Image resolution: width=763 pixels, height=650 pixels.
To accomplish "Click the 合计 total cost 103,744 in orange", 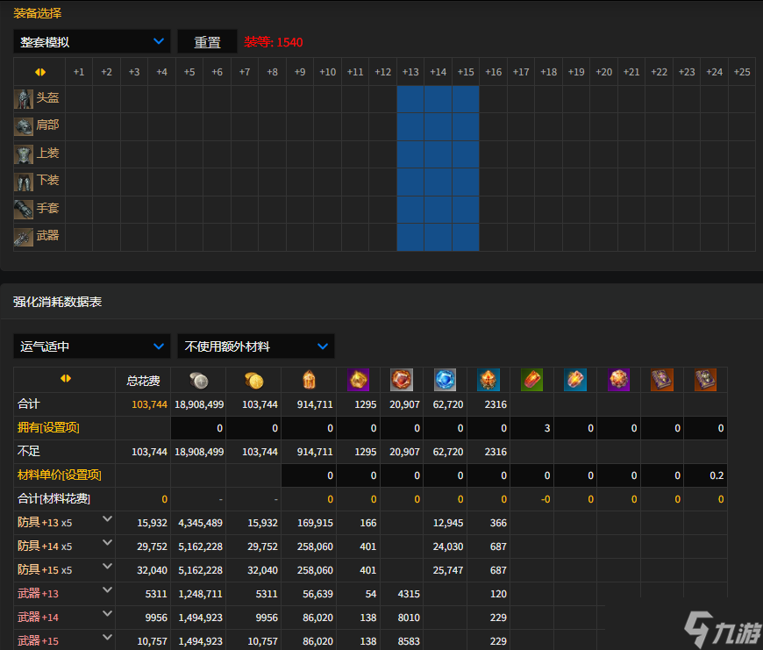I will click(149, 404).
